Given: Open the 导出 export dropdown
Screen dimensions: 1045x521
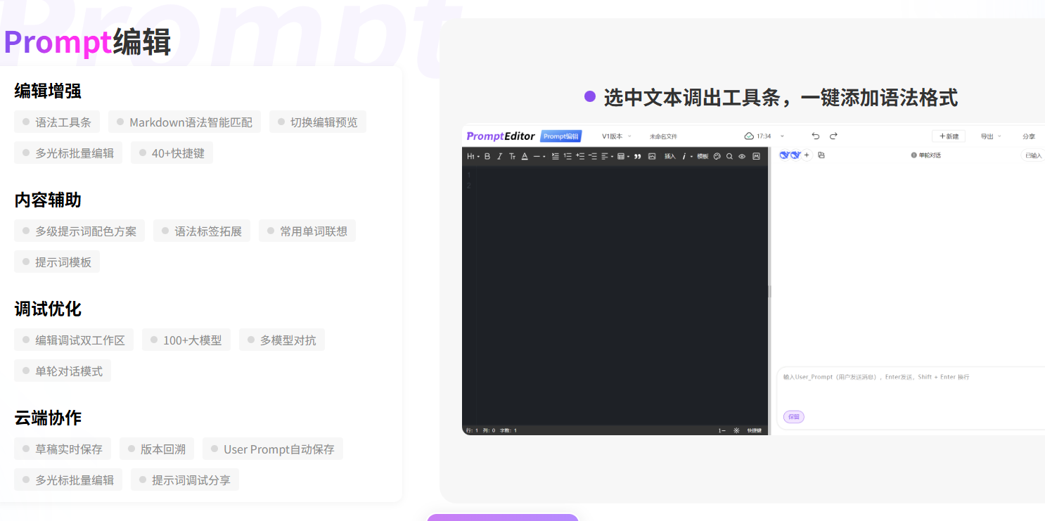Looking at the screenshot, I should [989, 136].
